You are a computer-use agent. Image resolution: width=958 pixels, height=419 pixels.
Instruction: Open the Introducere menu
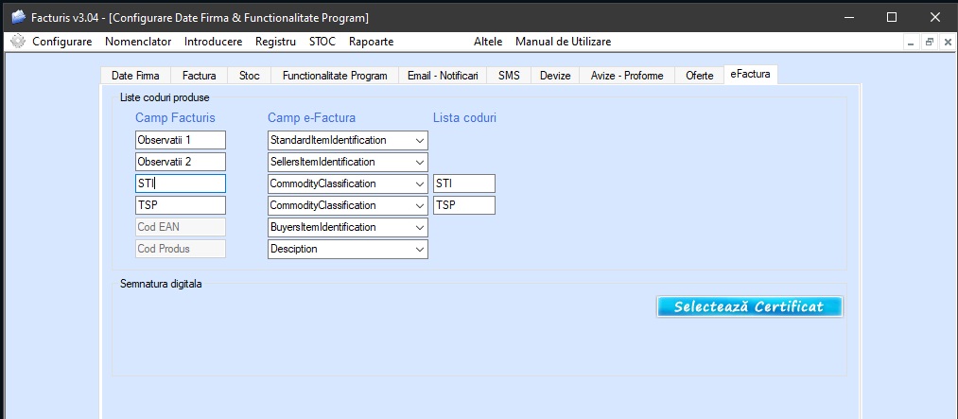click(213, 42)
